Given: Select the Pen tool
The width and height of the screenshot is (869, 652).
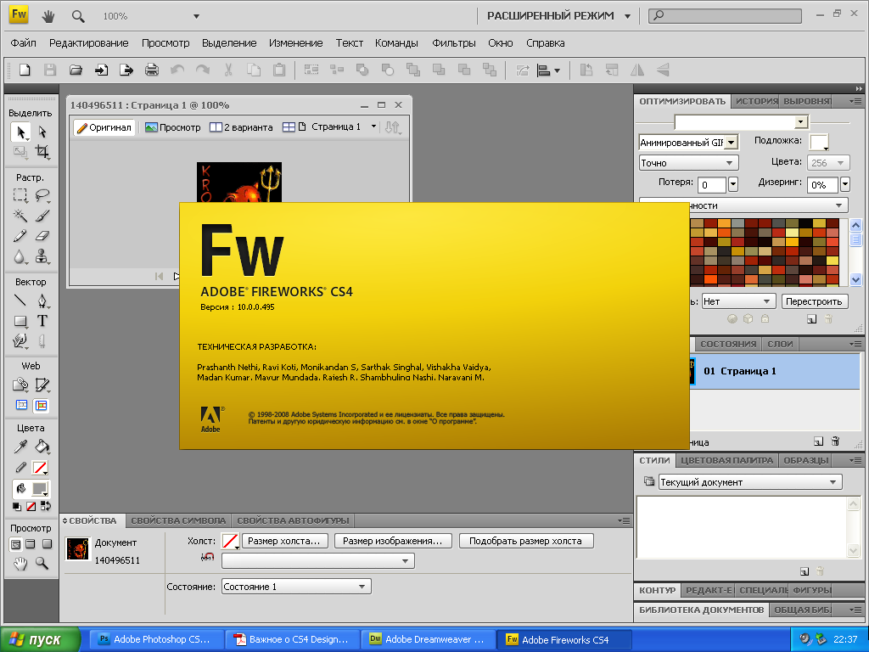Looking at the screenshot, I should click(x=42, y=301).
